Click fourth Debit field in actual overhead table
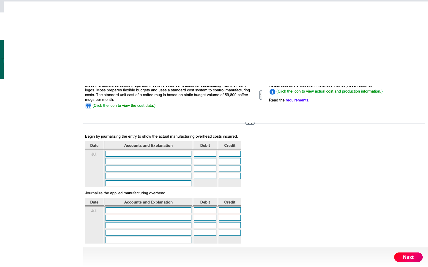This screenshot has height=267, width=428. point(205,176)
